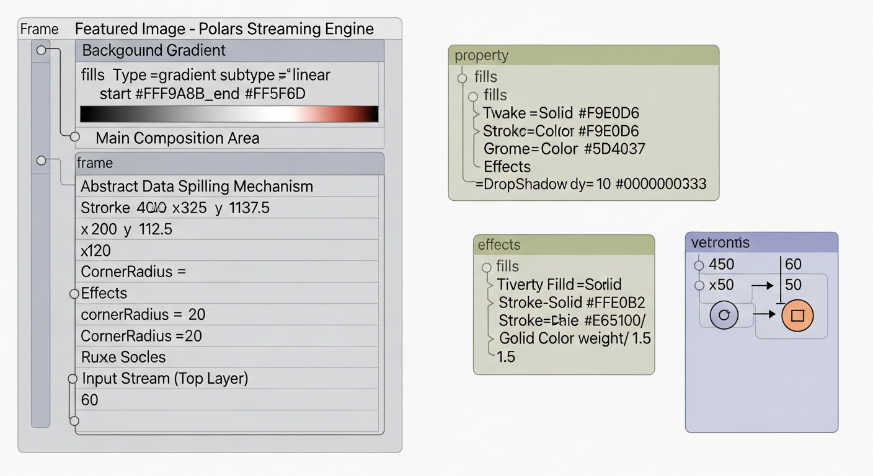Toggle the Effects node circle in the frame panel
Screen dimensions: 873x476
click(74, 293)
